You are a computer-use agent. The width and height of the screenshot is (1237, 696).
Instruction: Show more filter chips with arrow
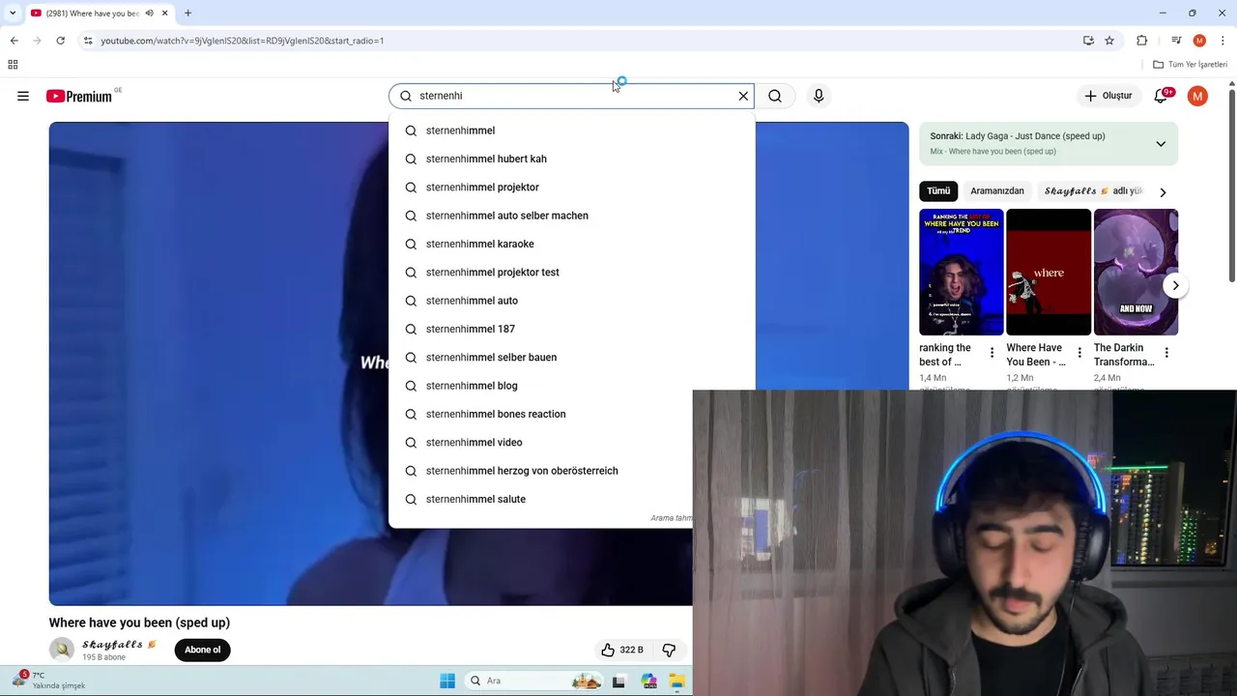tap(1163, 192)
